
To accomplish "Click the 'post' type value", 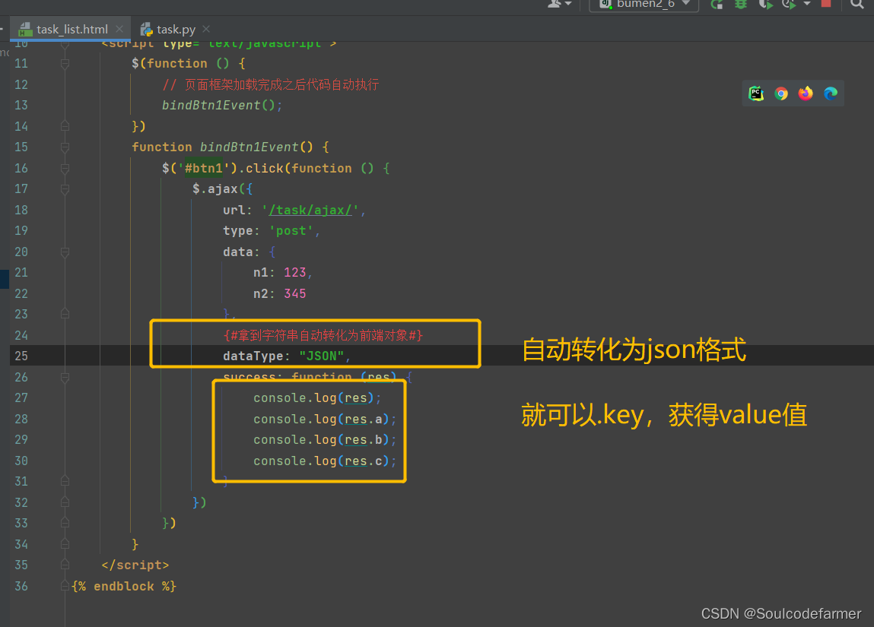I will 291,231.
